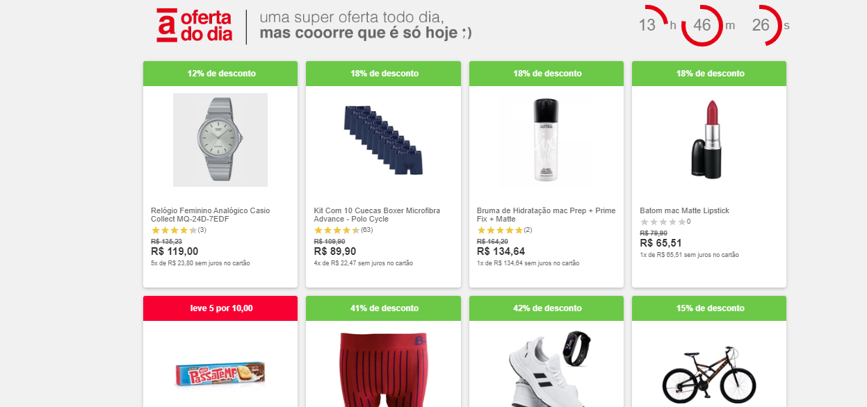
Task: Click the 41% de desconto green banner
Action: [x=383, y=308]
